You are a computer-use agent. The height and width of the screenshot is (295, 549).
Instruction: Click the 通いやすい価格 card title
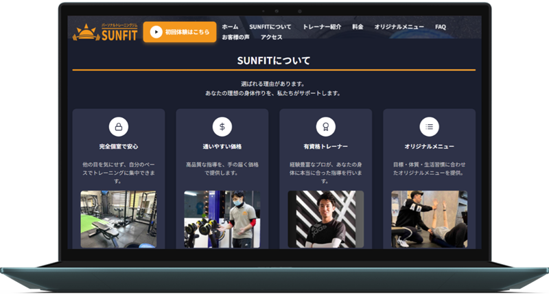point(222,146)
